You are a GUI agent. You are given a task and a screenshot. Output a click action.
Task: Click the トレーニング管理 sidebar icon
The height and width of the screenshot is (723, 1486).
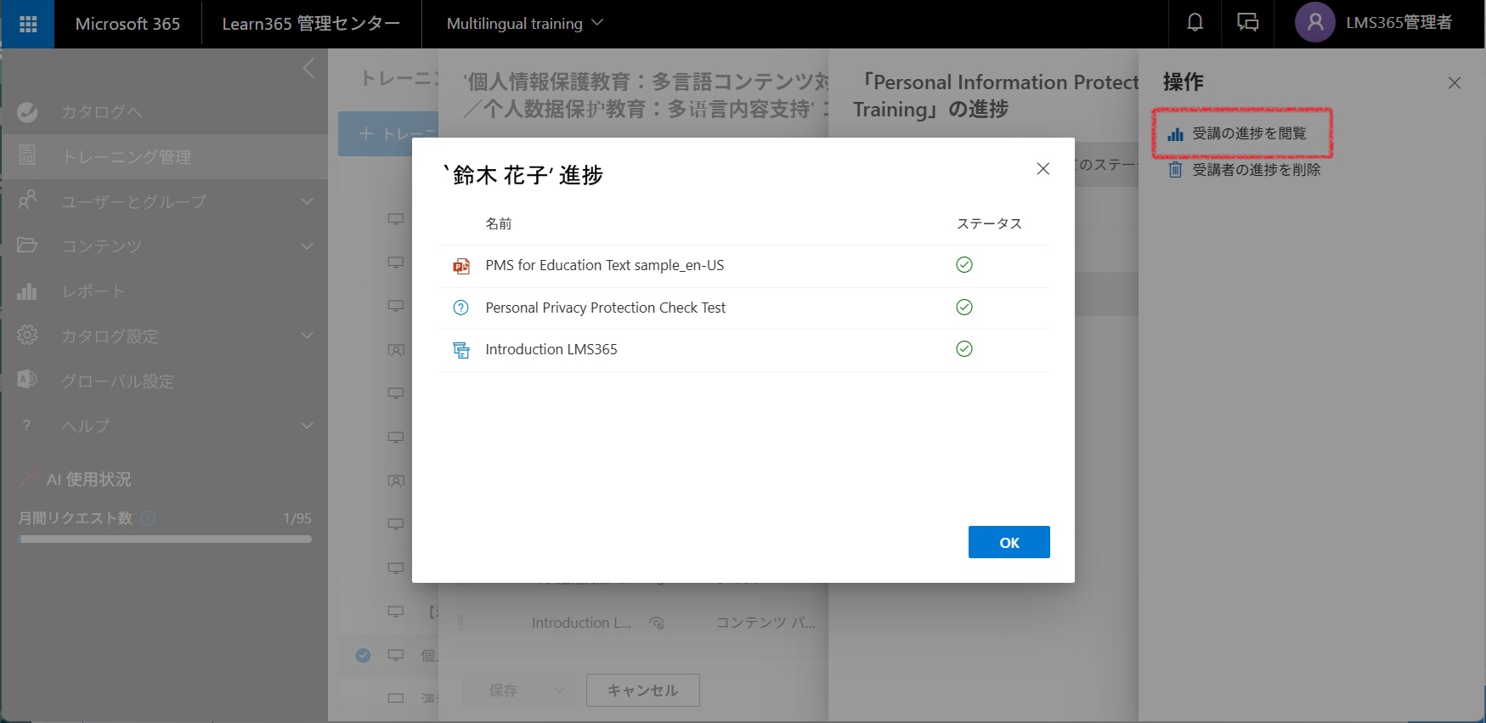(x=27, y=155)
